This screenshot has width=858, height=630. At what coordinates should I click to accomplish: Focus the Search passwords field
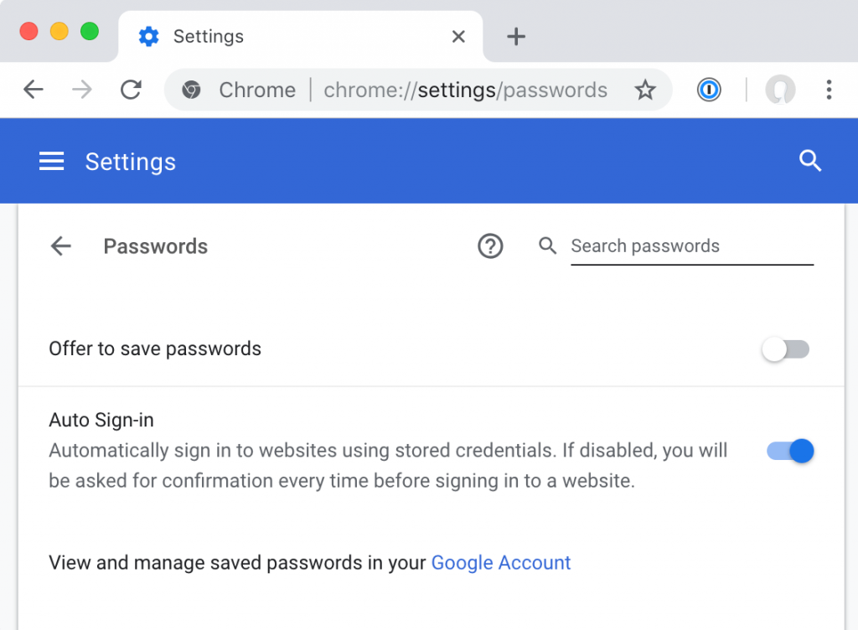click(691, 246)
